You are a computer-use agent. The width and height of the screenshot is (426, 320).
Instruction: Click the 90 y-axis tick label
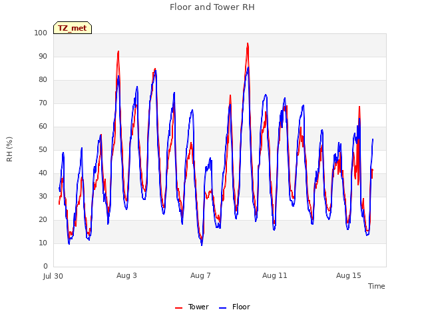pos(43,56)
